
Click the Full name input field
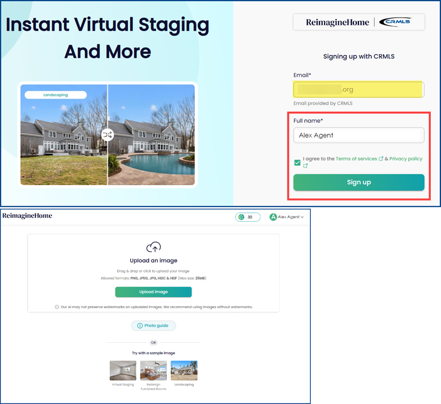pyautogui.click(x=358, y=135)
